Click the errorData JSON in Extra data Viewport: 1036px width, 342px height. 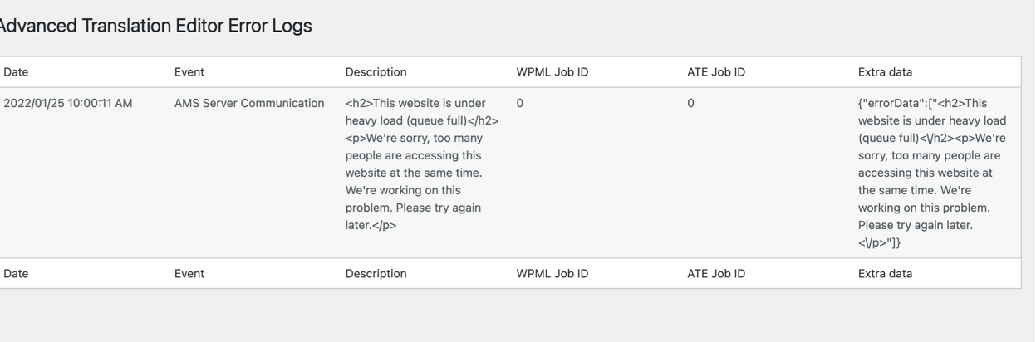(931, 173)
